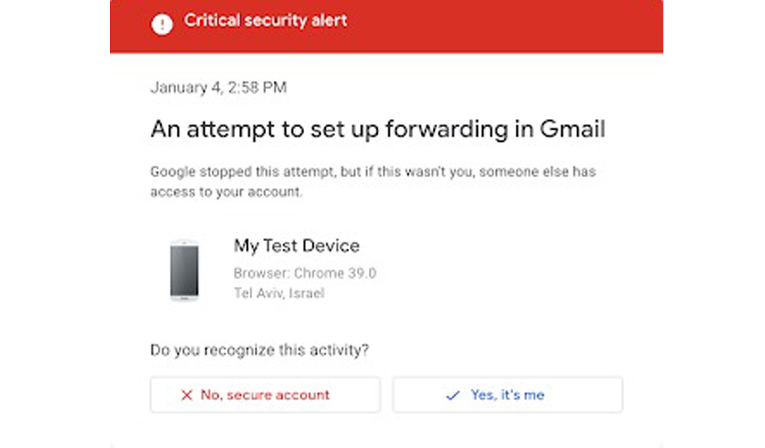Confirm activity with the 'Yes, it's me' button

(507, 395)
